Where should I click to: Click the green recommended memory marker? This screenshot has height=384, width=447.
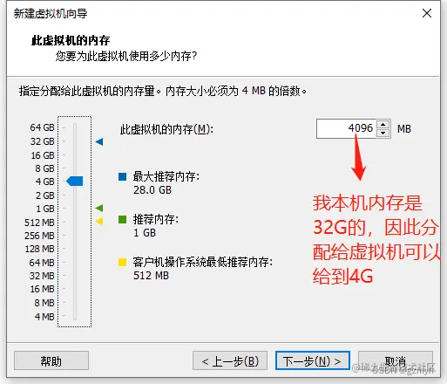[x=99, y=208]
